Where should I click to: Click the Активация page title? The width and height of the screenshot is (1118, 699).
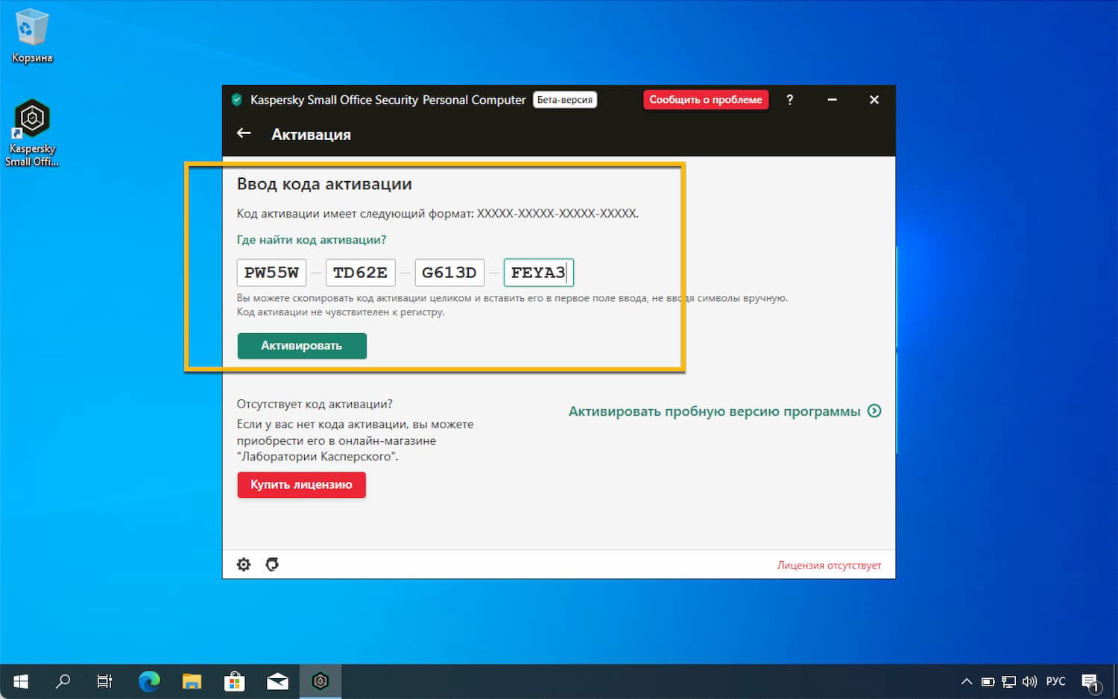(311, 135)
